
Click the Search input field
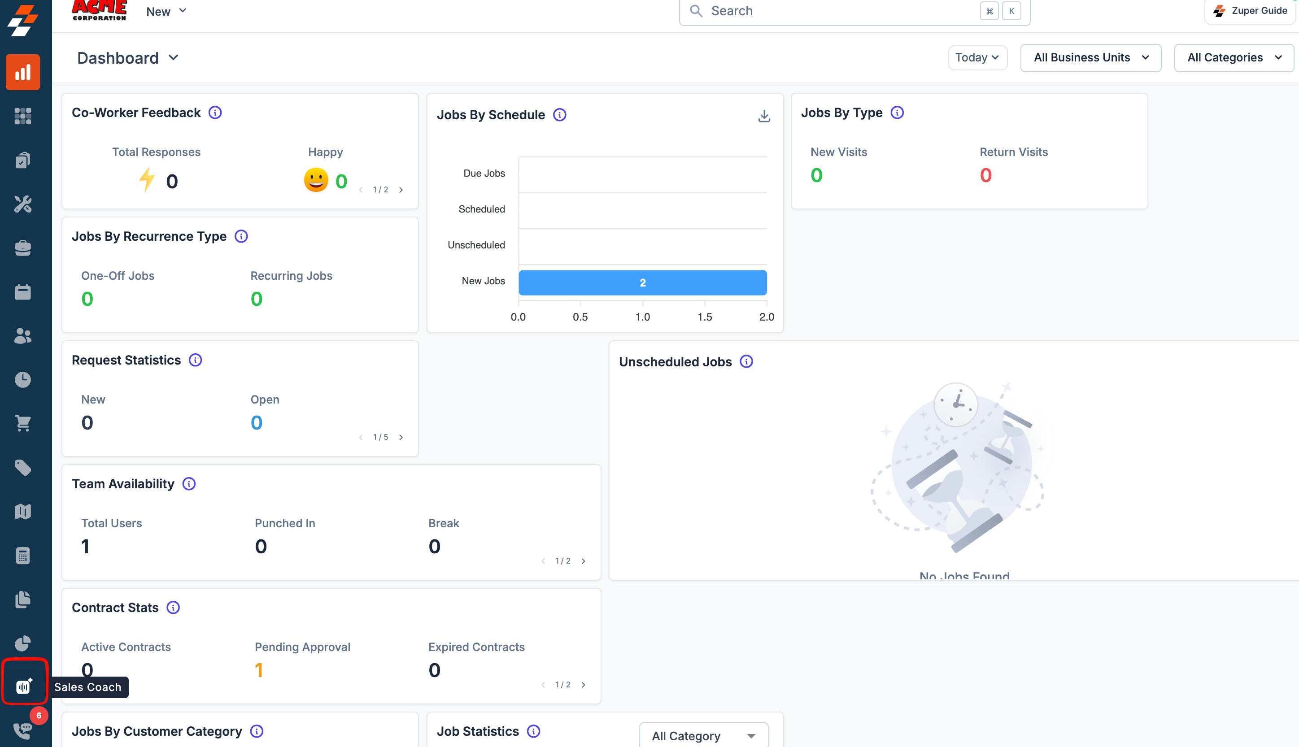pyautogui.click(x=854, y=11)
